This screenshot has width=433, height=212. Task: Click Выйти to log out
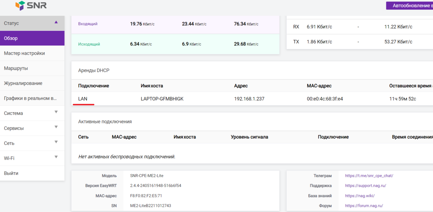click(x=11, y=173)
